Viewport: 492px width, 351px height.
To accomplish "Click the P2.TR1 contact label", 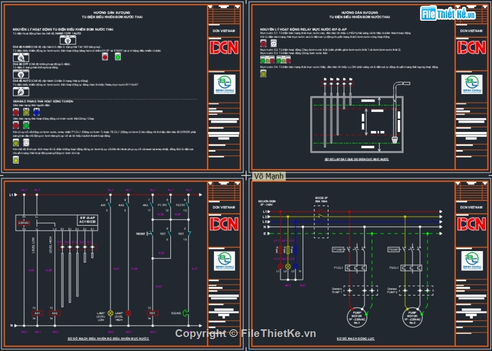I will (x=180, y=205).
